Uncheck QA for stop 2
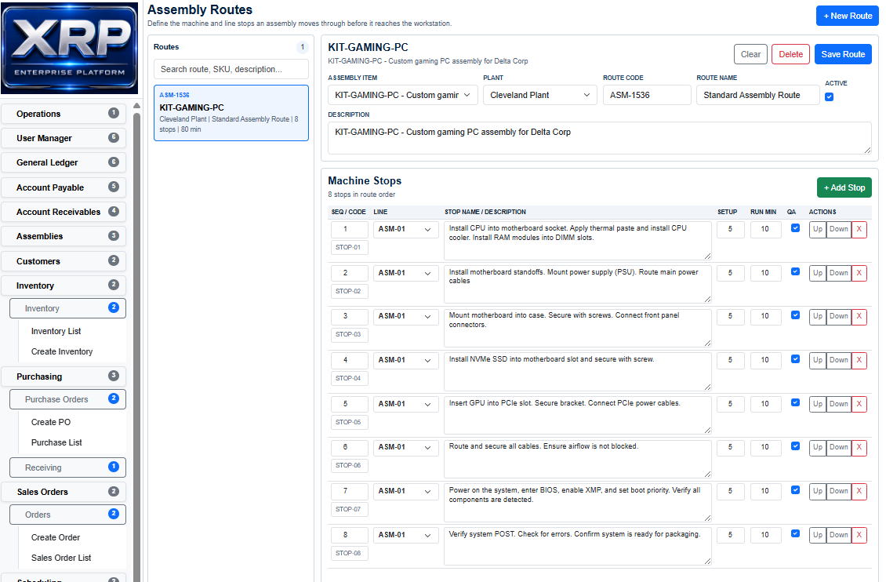The height and width of the screenshot is (582, 886). click(x=795, y=272)
